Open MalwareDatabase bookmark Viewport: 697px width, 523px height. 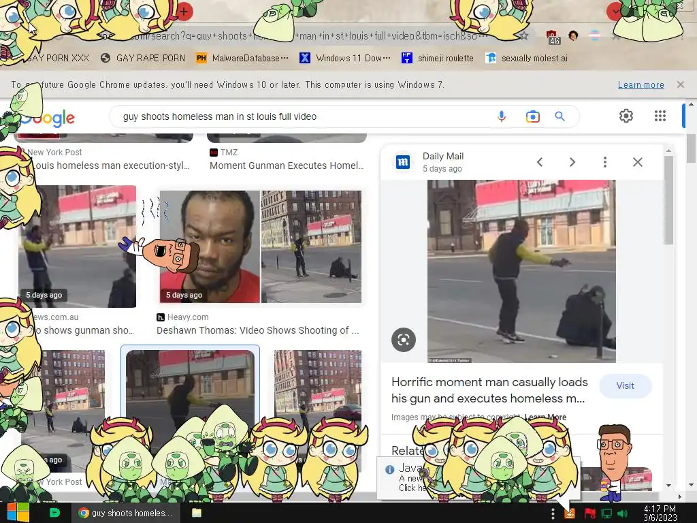[242, 59]
